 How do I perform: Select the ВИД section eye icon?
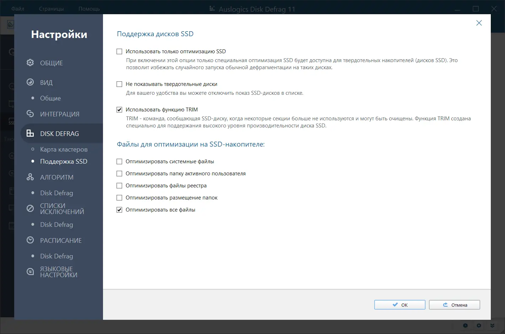click(x=31, y=82)
